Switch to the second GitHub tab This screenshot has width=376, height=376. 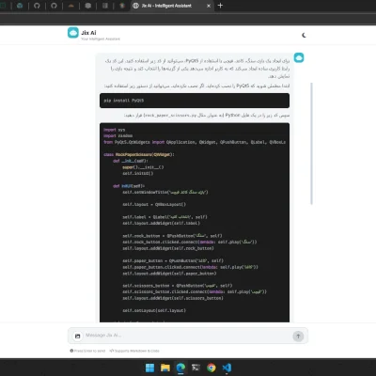54,6
